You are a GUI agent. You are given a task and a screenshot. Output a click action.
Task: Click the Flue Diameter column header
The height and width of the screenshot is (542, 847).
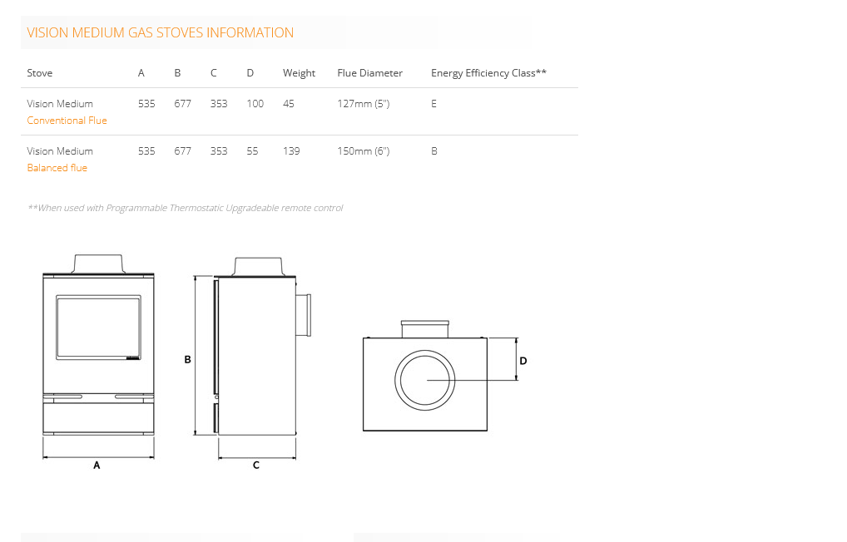[x=369, y=73]
